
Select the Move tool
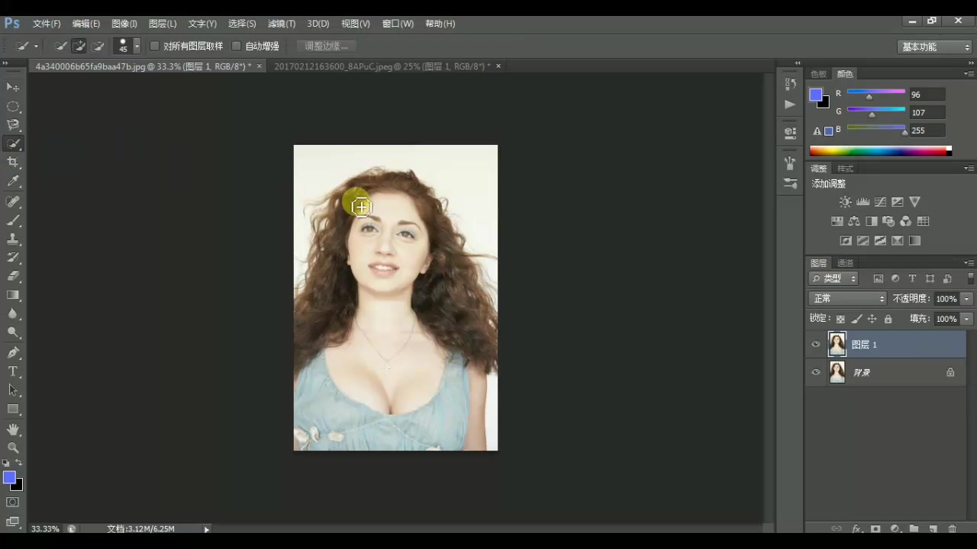pyautogui.click(x=13, y=87)
